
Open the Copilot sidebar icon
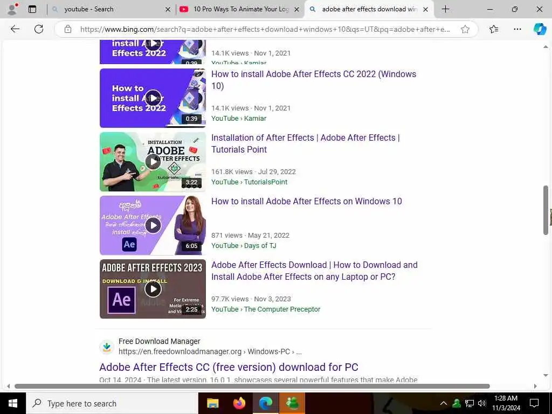pyautogui.click(x=540, y=29)
